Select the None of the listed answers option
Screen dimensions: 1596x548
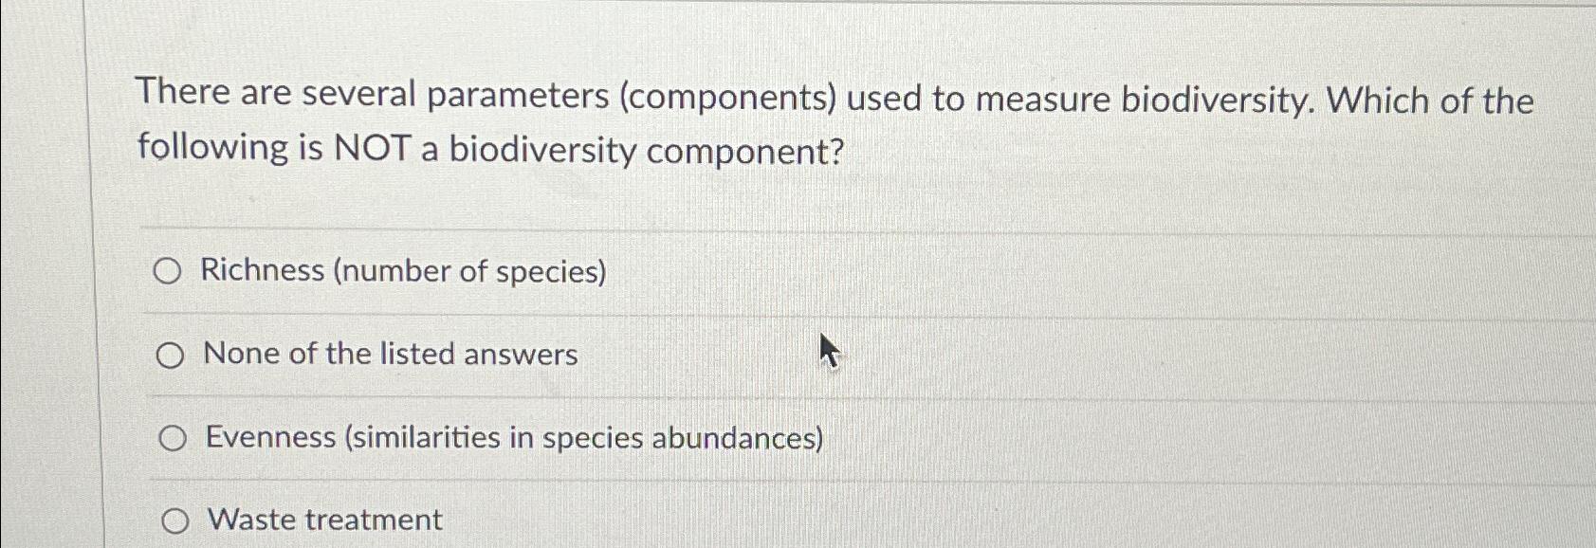click(171, 356)
